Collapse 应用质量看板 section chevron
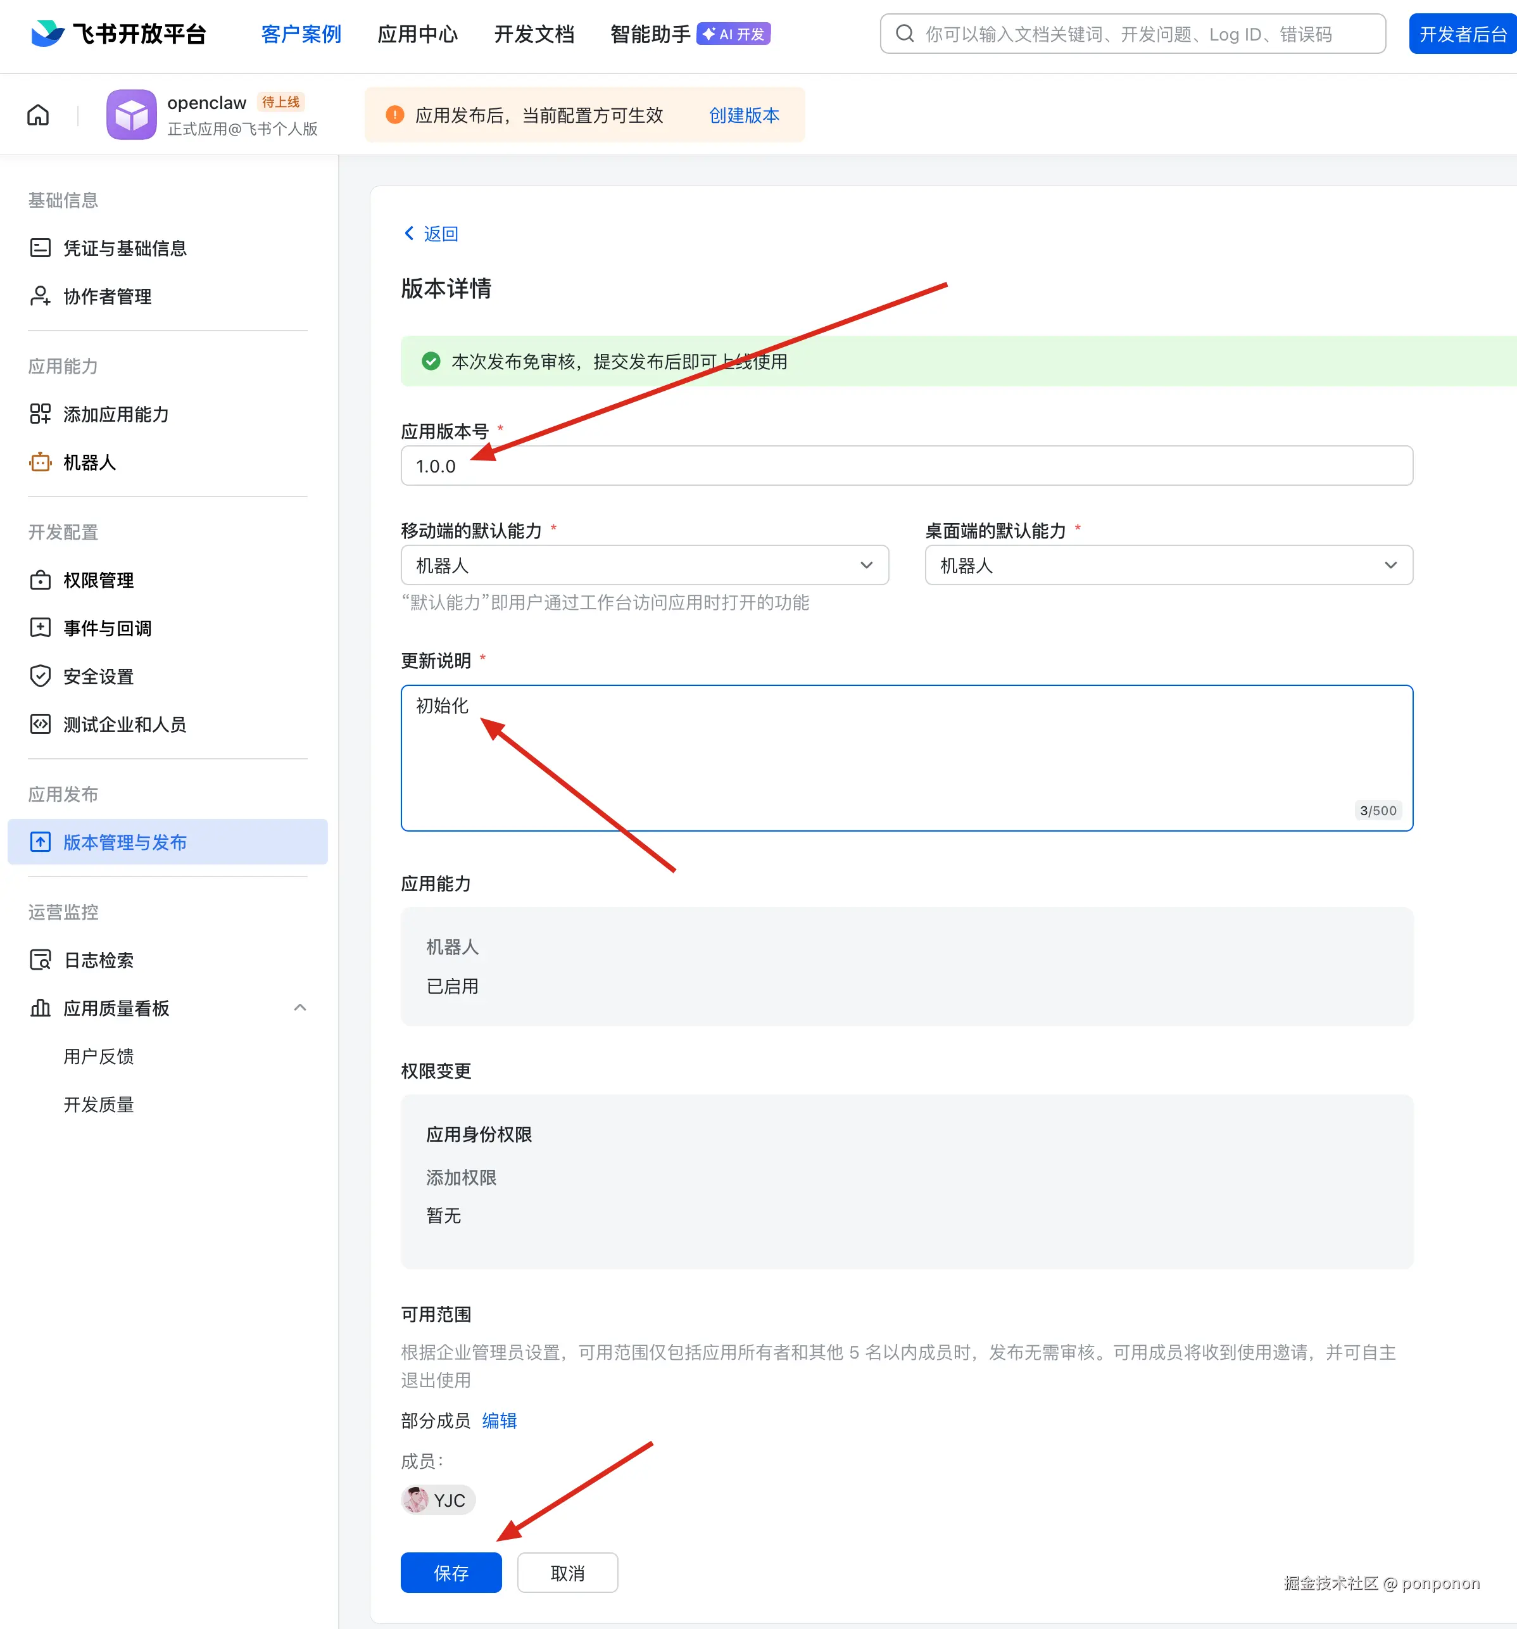This screenshot has height=1629, width=1517. [300, 1008]
